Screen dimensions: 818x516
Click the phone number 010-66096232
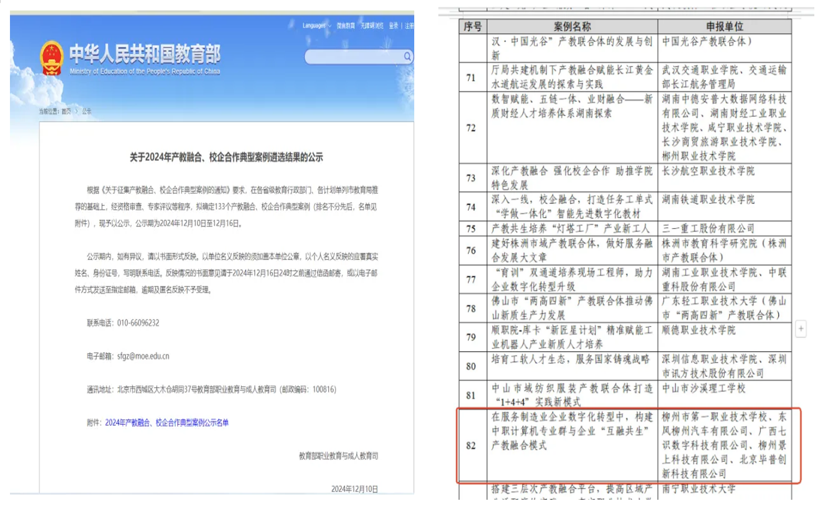pos(138,323)
